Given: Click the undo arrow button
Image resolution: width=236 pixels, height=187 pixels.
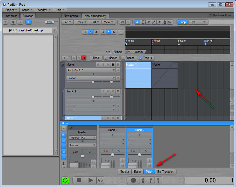Looking at the screenshot, I should 122,22.
